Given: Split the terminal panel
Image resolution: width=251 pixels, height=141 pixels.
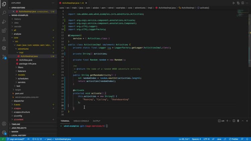Looking at the screenshot, I should 234,121.
